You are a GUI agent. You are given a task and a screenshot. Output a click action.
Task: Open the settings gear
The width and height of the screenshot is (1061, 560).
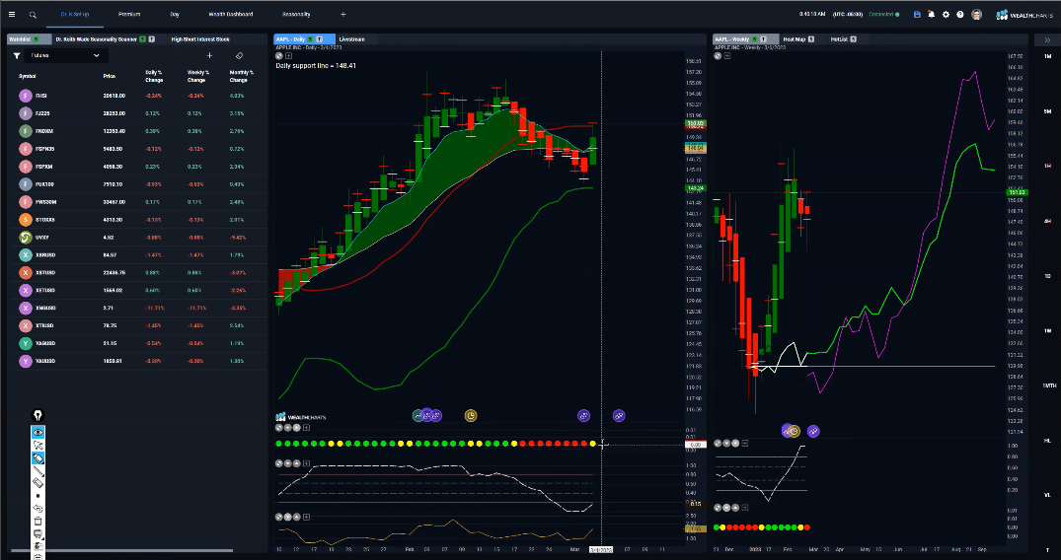[x=946, y=14]
